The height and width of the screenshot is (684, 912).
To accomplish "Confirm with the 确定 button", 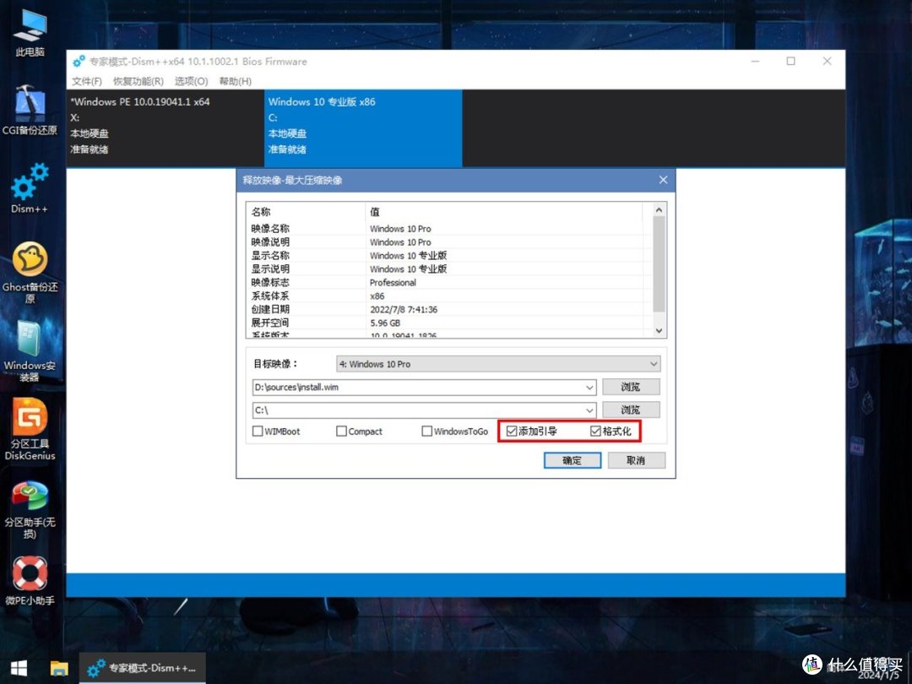I will coord(573,461).
